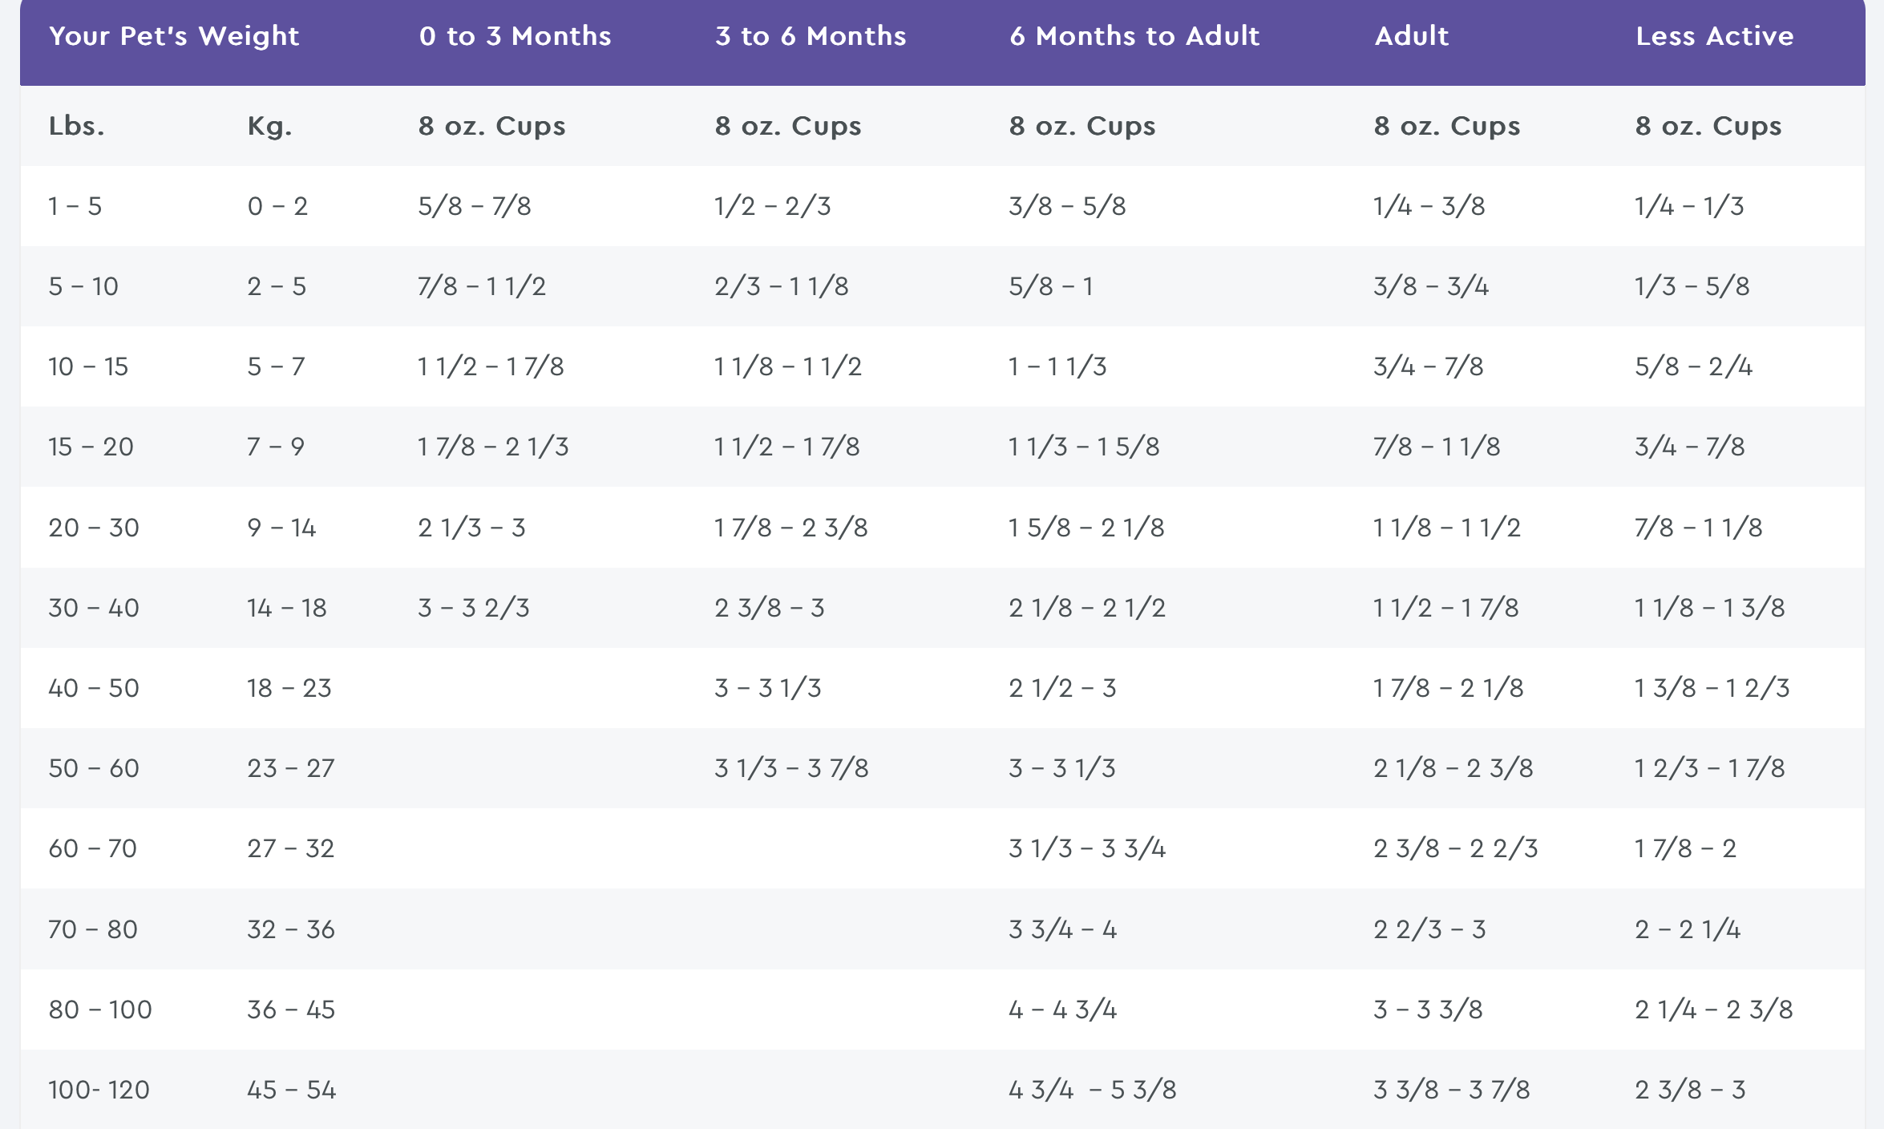Viewport: 1884px width, 1129px height.
Task: Click the "2 3/8 – 2 2/3" Adult cell
Action: (x=1455, y=848)
